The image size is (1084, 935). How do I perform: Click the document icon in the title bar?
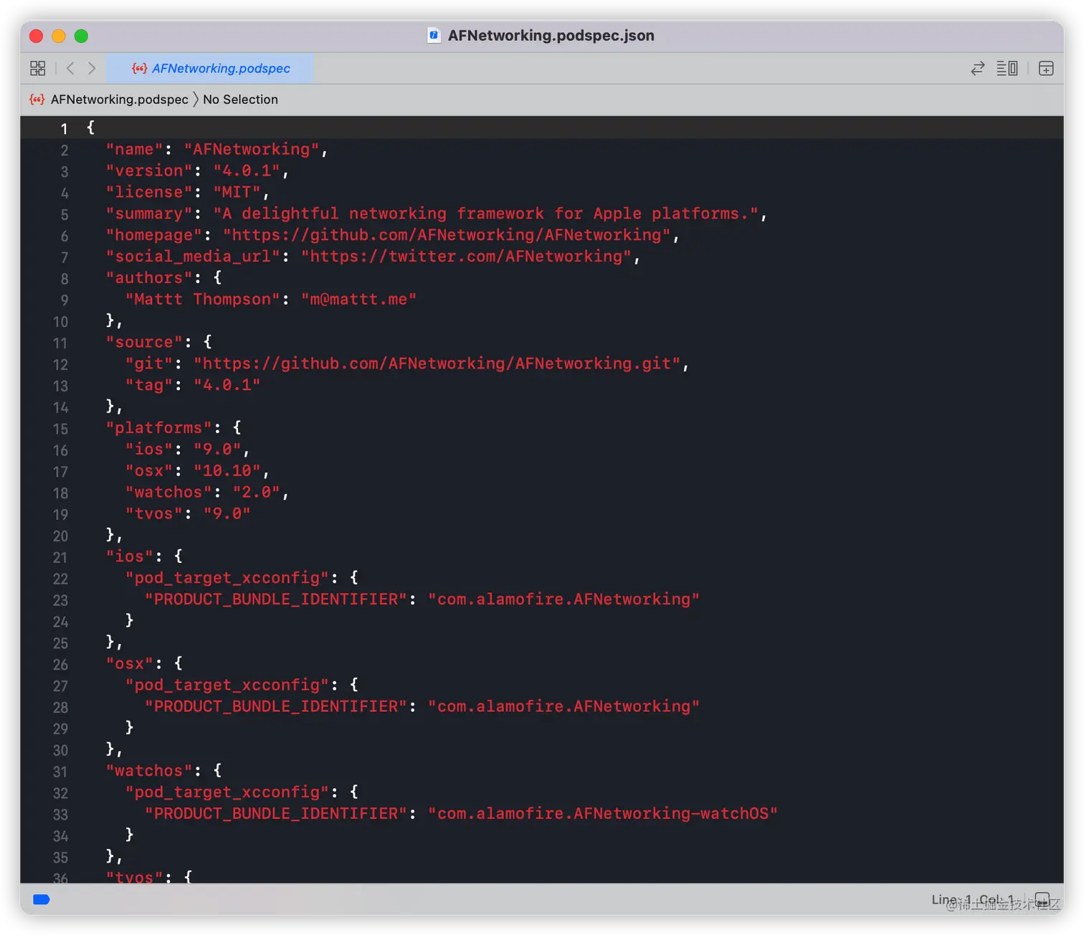point(434,35)
